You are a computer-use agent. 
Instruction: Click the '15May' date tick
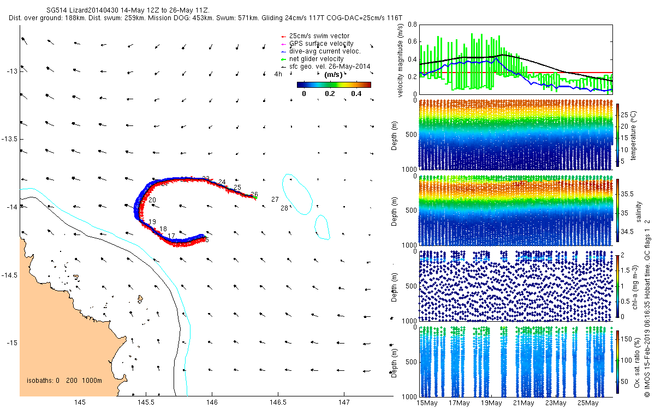[427, 403]
